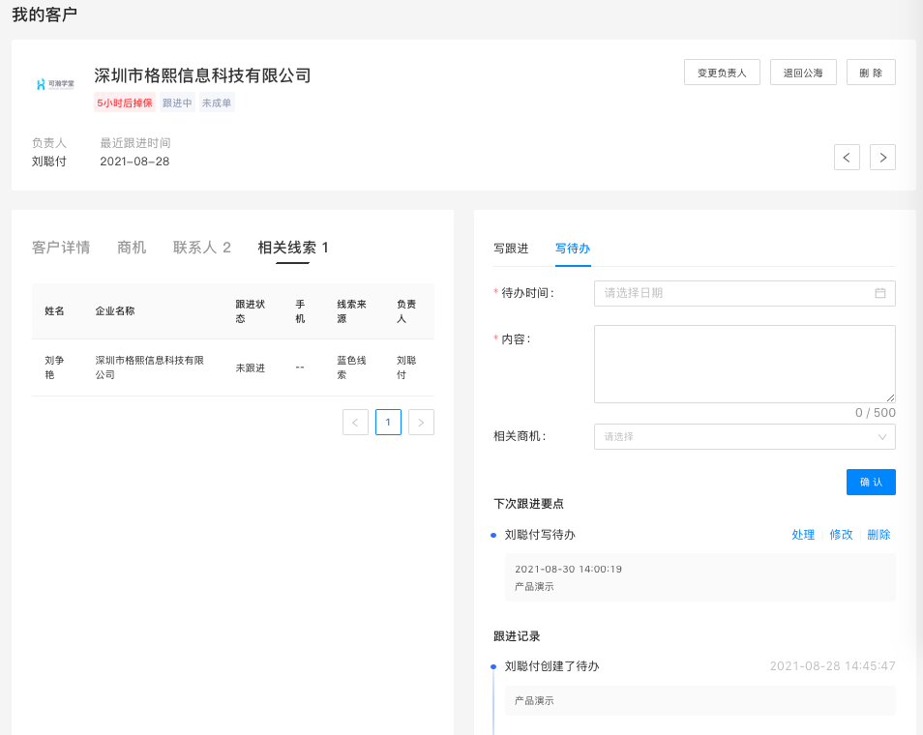Viewport: 923px width, 735px height.
Task: Click previous page arrow in leads table
Action: 355,423
